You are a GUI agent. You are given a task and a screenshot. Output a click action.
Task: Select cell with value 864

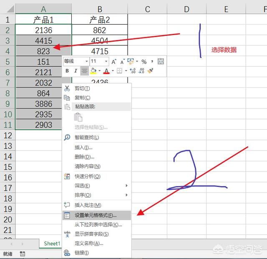coord(39,93)
